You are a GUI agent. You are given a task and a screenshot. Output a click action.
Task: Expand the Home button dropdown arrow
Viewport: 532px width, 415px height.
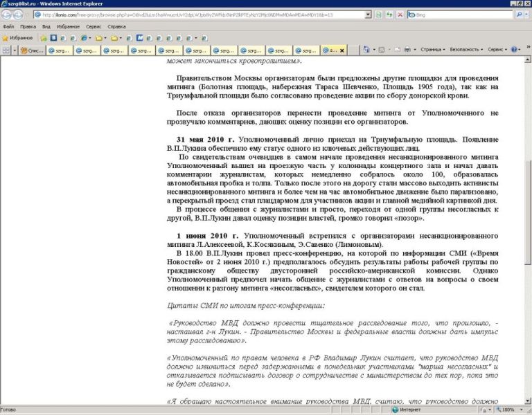coord(373,50)
